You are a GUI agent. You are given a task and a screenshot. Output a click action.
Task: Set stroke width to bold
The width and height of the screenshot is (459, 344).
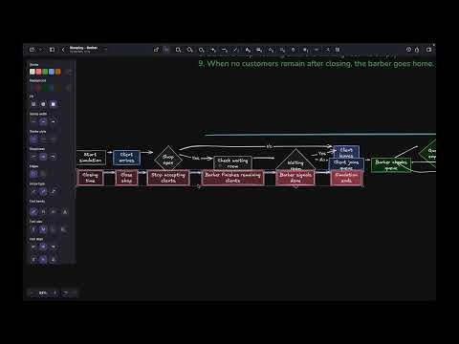pos(43,121)
